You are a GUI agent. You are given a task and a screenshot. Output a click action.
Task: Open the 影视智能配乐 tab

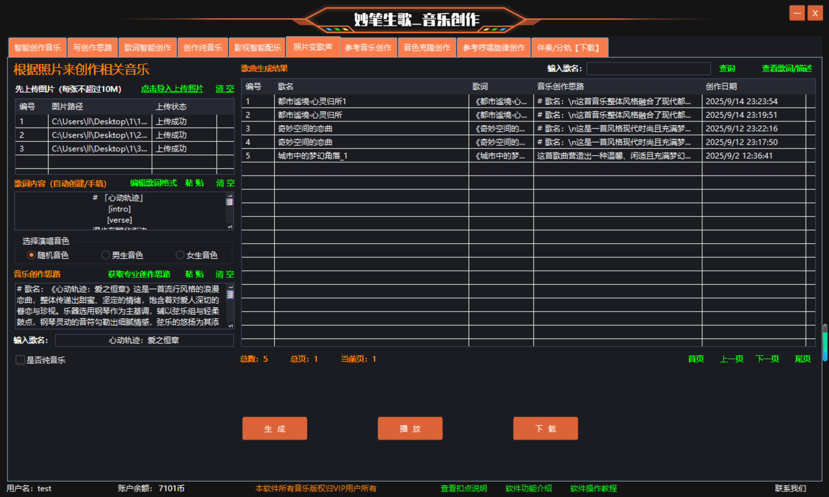(257, 47)
